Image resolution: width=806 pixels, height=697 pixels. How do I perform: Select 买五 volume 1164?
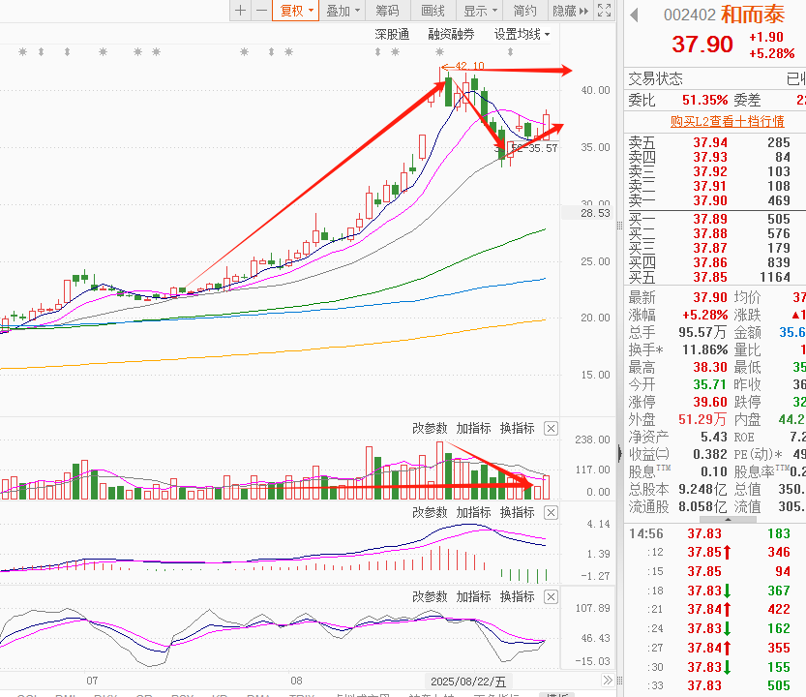tap(775, 277)
